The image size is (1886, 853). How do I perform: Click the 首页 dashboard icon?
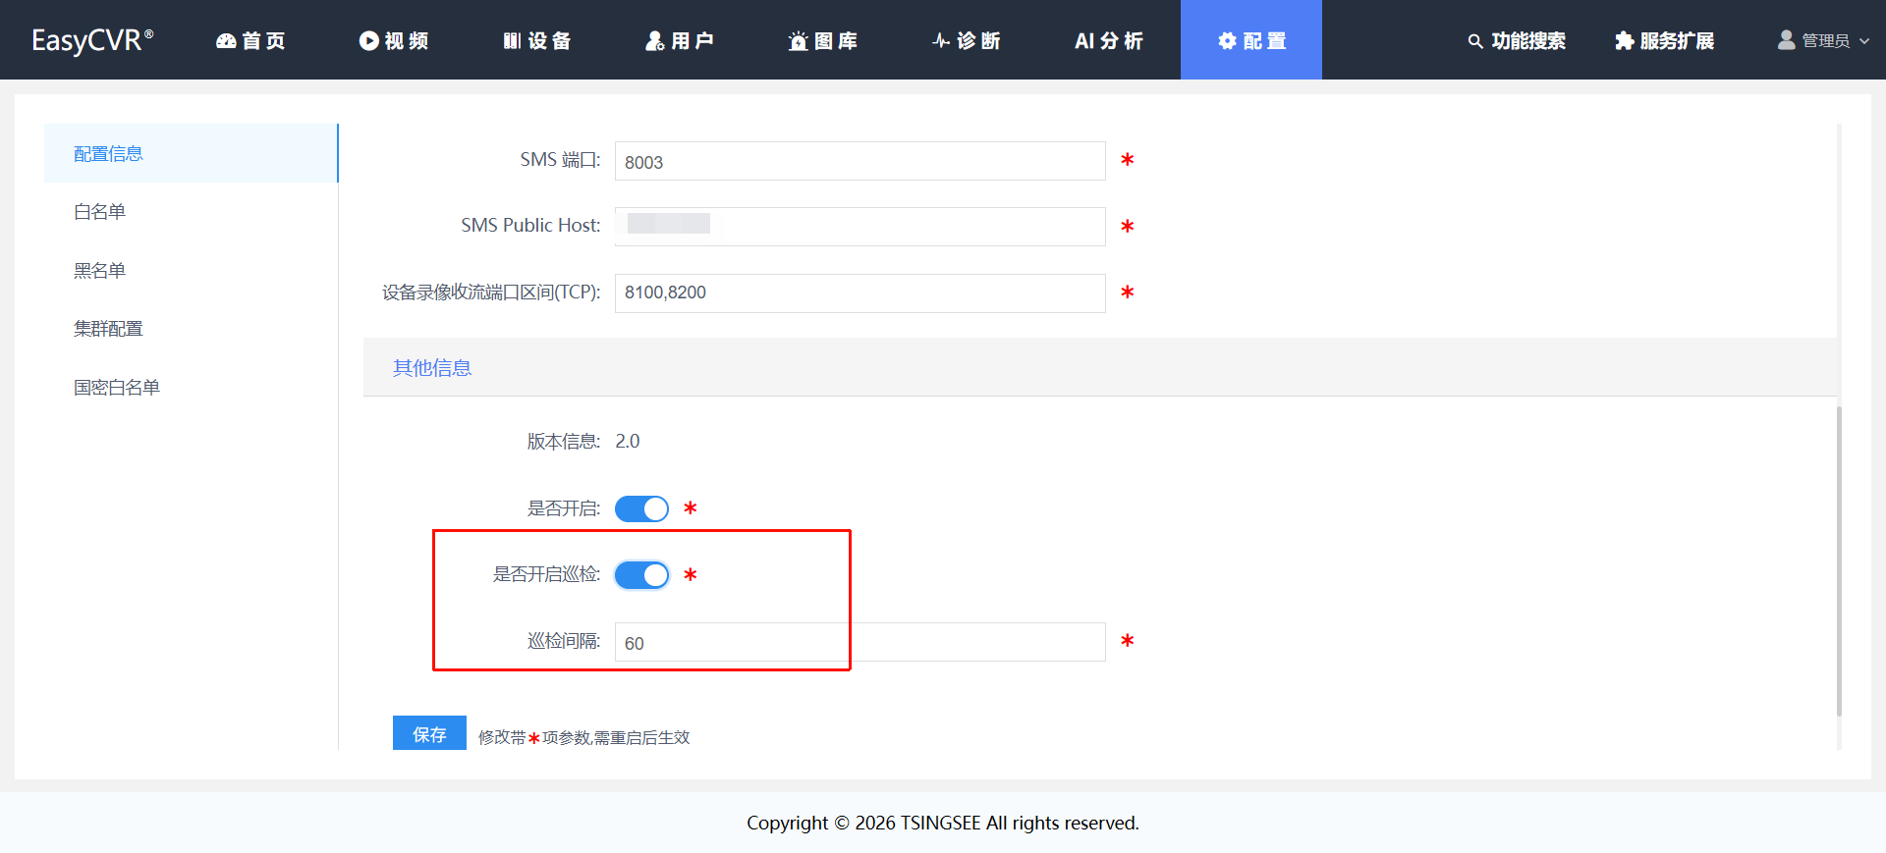(x=226, y=40)
